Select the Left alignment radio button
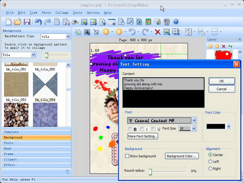Screen dimensions: 244x183 [210, 162]
